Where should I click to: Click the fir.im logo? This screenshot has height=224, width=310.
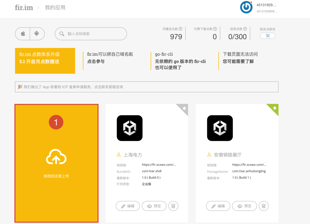click(24, 7)
